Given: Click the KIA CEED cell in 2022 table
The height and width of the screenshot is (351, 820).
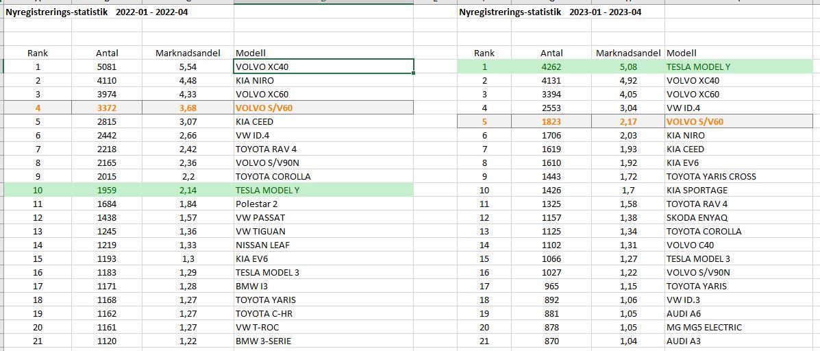Looking at the screenshot, I should pyautogui.click(x=324, y=122).
